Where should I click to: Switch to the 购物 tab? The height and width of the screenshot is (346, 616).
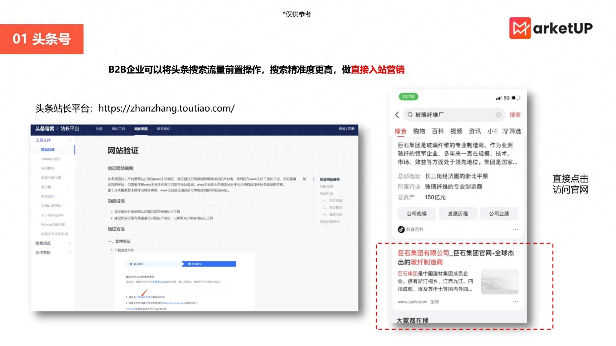click(x=419, y=131)
